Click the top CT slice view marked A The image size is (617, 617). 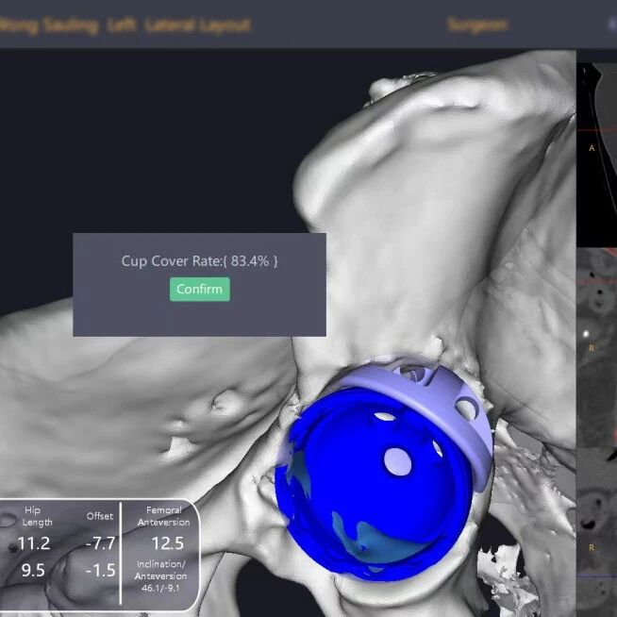click(x=596, y=154)
